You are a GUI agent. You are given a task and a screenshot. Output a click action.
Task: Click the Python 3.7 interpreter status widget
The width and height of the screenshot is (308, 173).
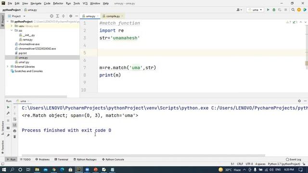[284, 164]
